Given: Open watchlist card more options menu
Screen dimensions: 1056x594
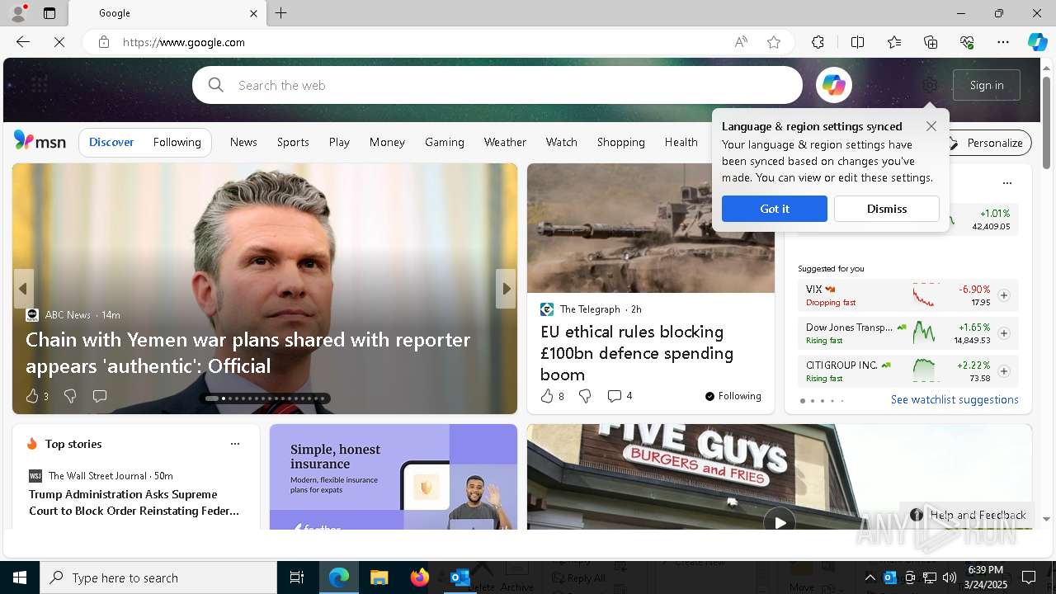Looking at the screenshot, I should pyautogui.click(x=1006, y=183).
